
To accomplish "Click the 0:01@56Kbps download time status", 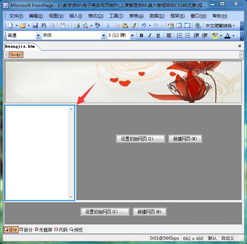I will pyautogui.click(x=164, y=238).
